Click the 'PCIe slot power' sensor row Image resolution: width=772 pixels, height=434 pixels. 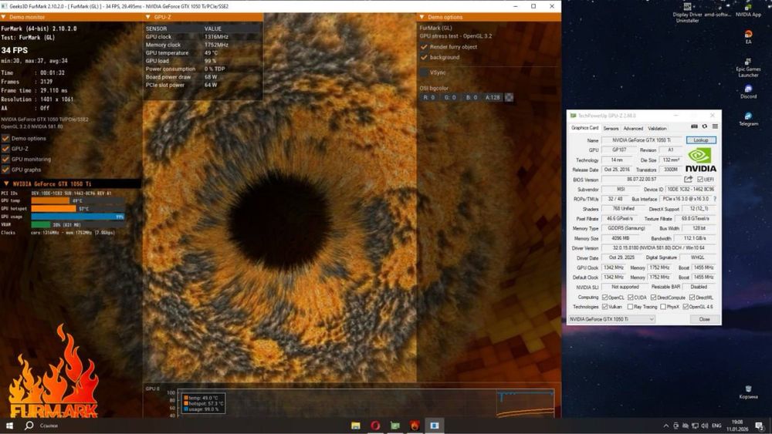202,85
